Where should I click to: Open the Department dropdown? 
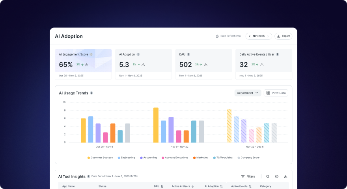tap(248, 93)
